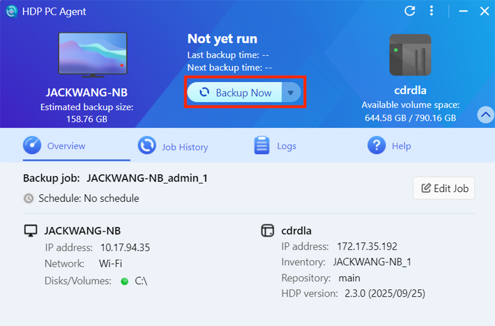Click the HDP PC Agent logo icon
This screenshot has height=326, width=495.
pos(11,11)
